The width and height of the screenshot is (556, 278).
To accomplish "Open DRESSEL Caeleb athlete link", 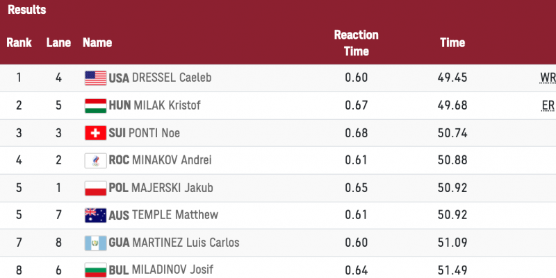I will coord(170,78).
